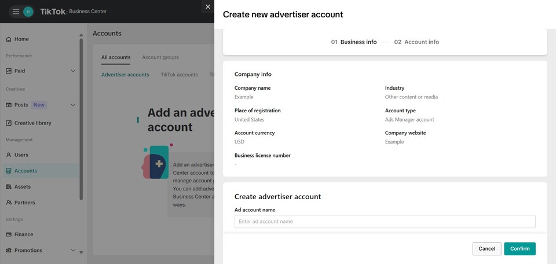Select the Users icon in sidebar

pos(9,155)
